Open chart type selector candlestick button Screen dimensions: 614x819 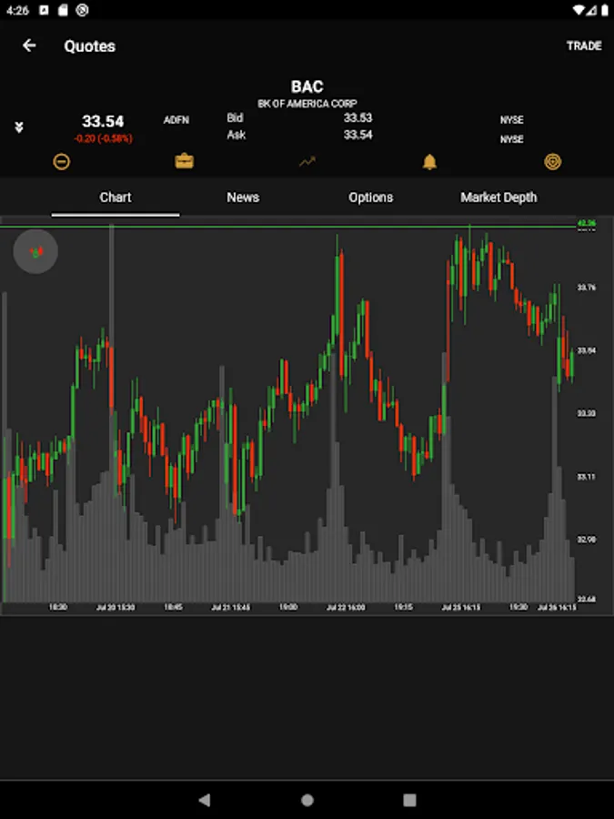coord(35,252)
